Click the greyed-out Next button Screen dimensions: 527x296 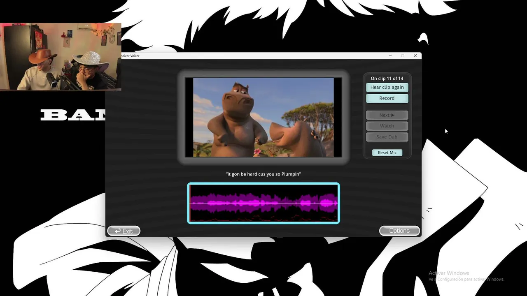387,115
